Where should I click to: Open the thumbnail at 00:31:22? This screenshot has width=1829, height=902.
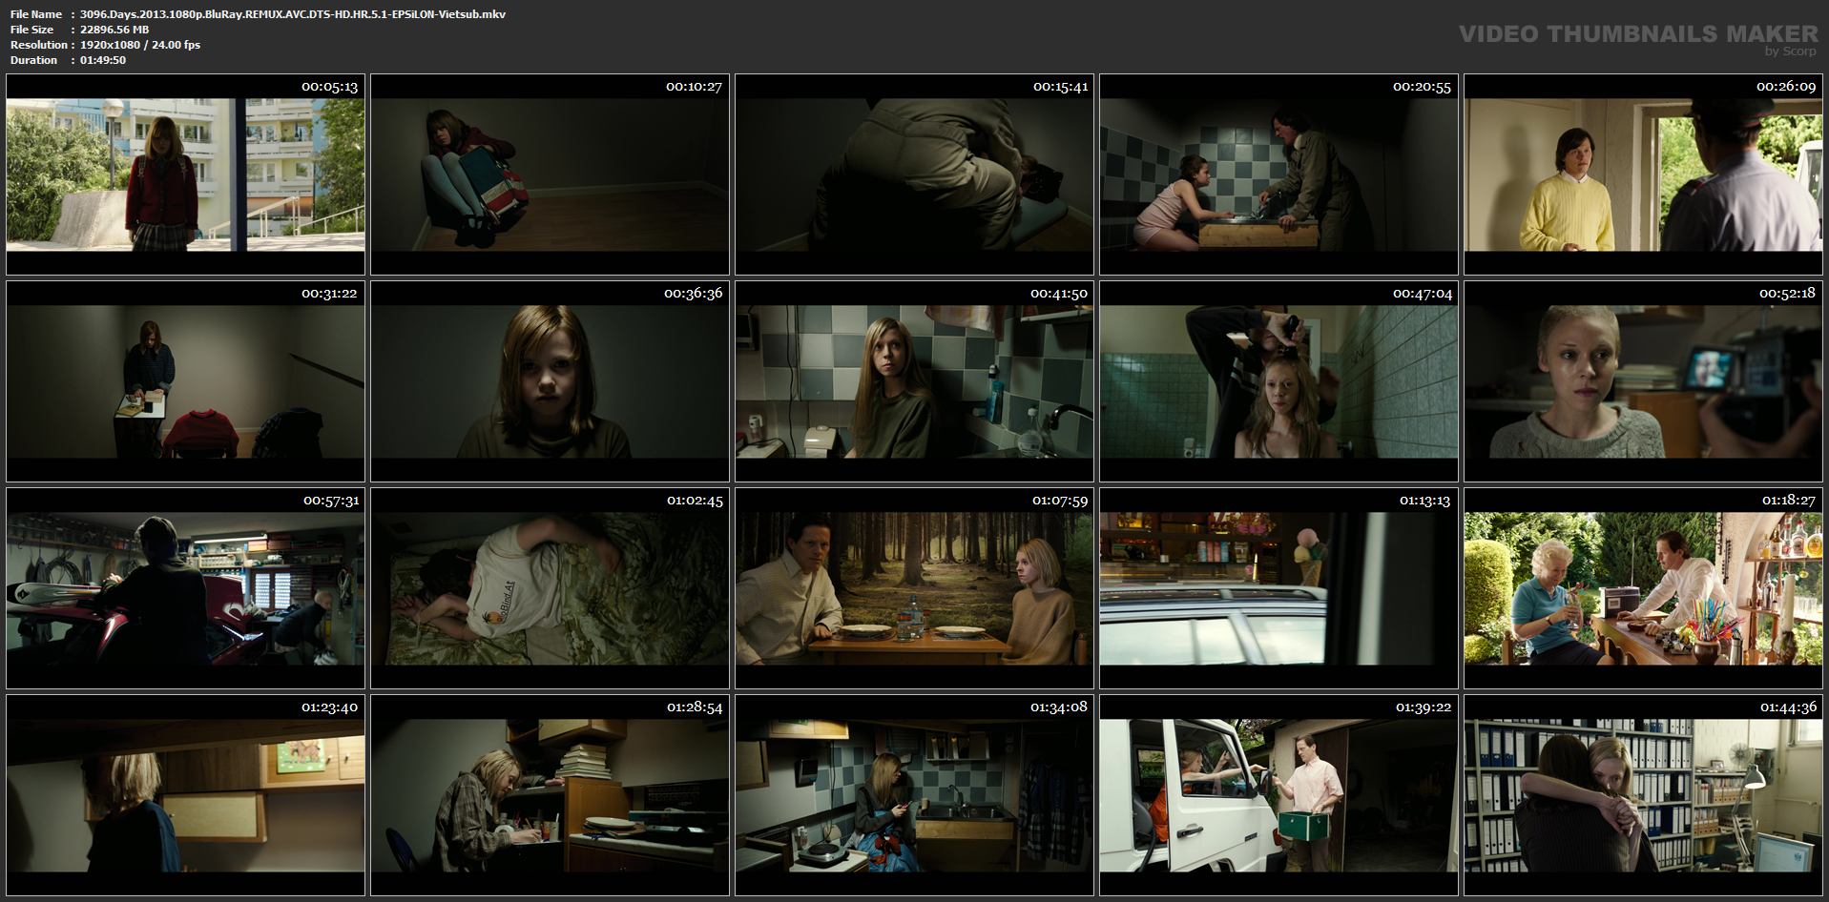pos(185,381)
